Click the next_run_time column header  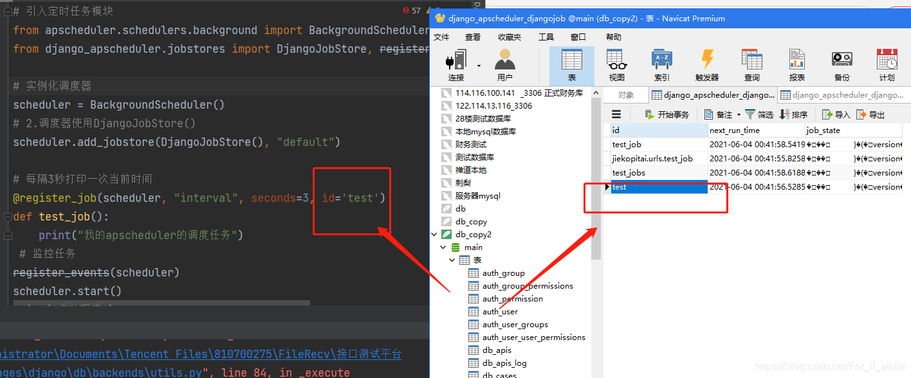(x=756, y=130)
